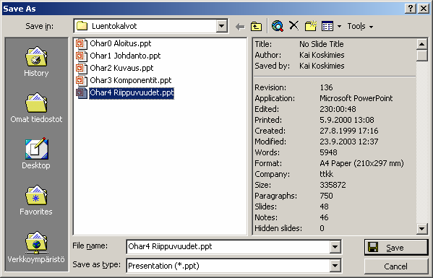The image size is (433, 278).
Task: Expand the Save as type dropdown arrow
Action: click(335, 266)
